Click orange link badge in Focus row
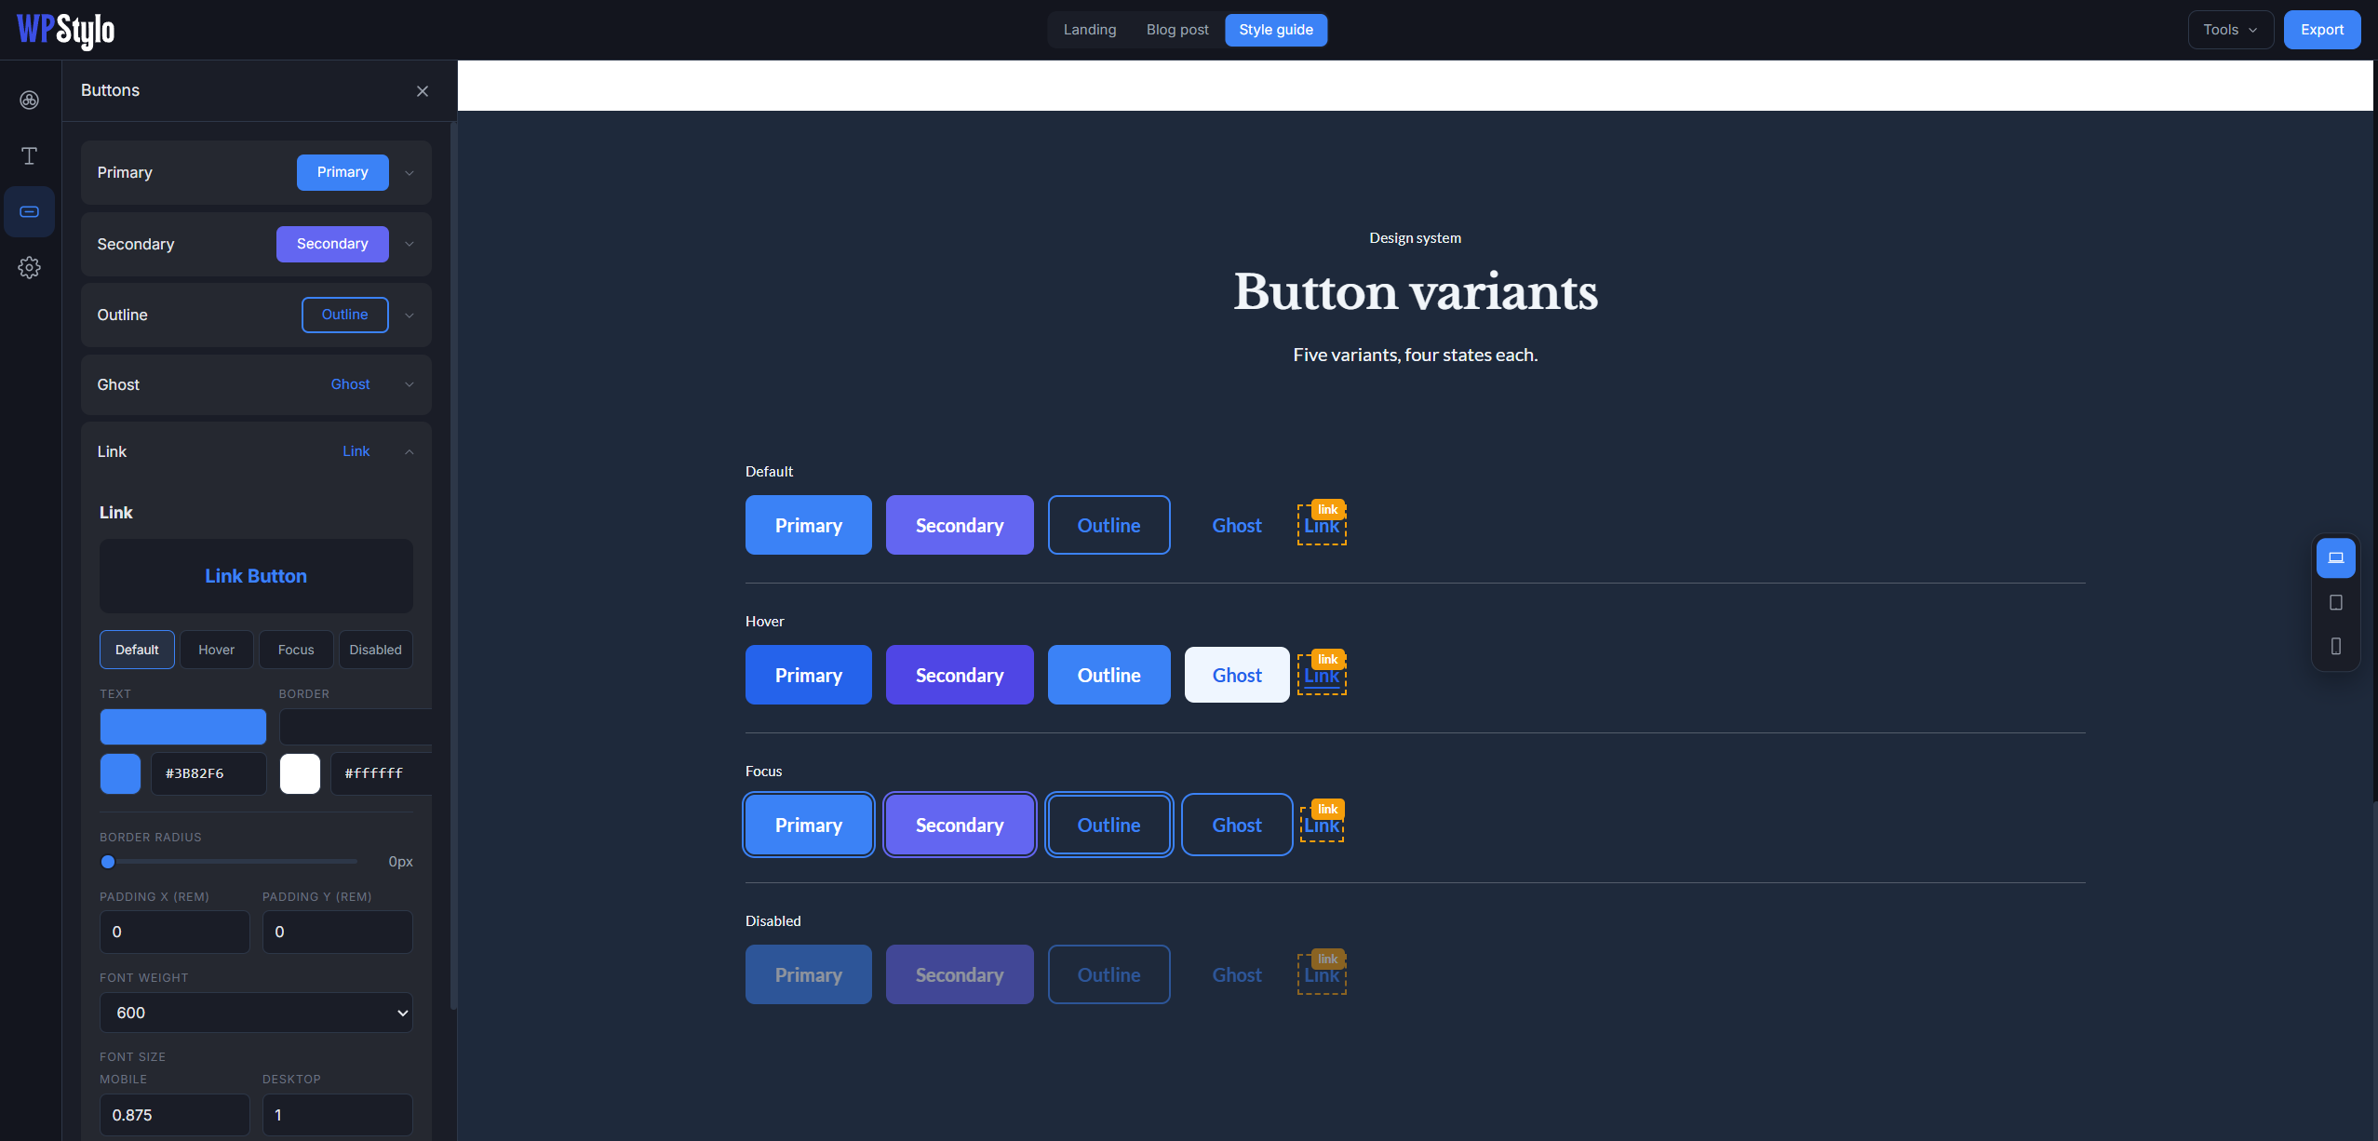Image resolution: width=2378 pixels, height=1141 pixels. [x=1328, y=809]
